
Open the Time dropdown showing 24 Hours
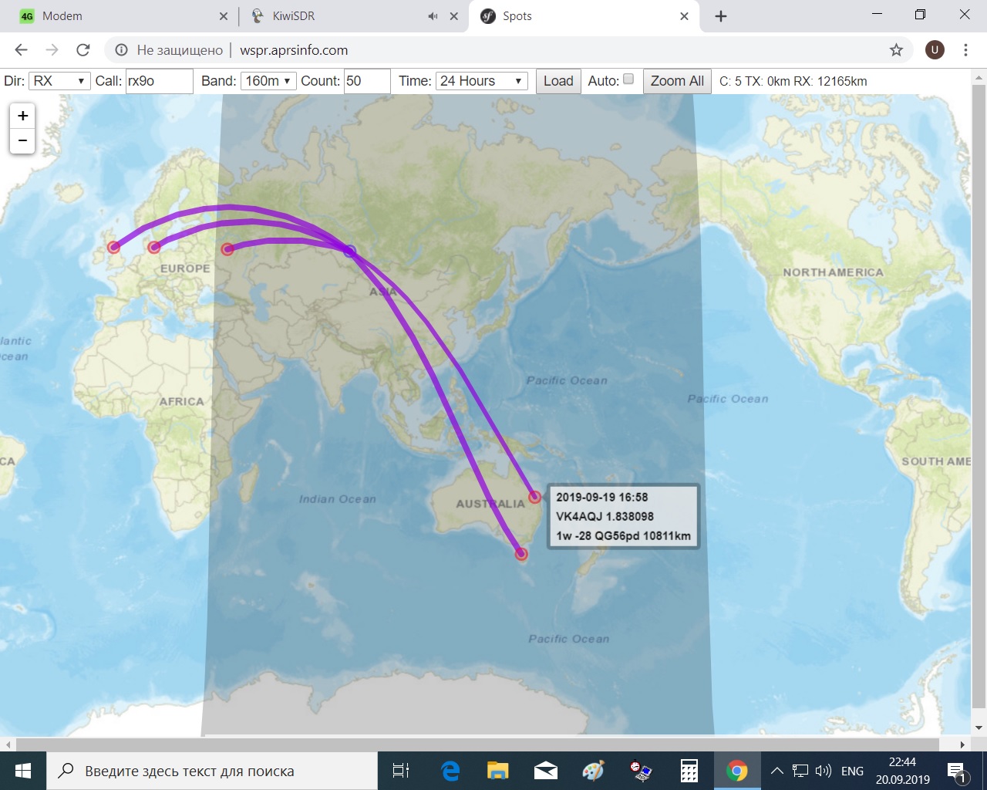(481, 80)
